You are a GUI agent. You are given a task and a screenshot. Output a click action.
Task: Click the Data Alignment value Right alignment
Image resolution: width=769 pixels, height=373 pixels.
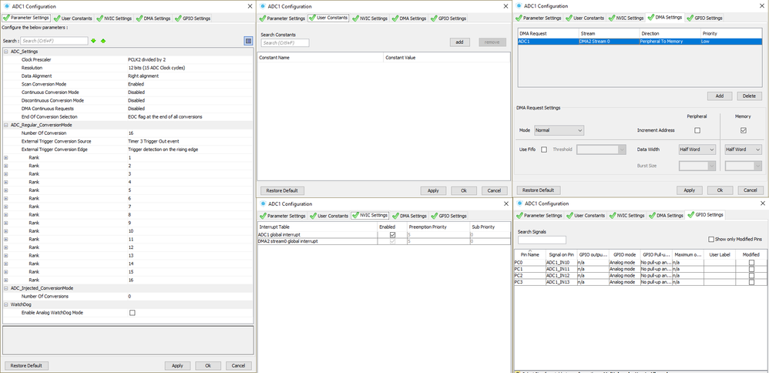(143, 76)
